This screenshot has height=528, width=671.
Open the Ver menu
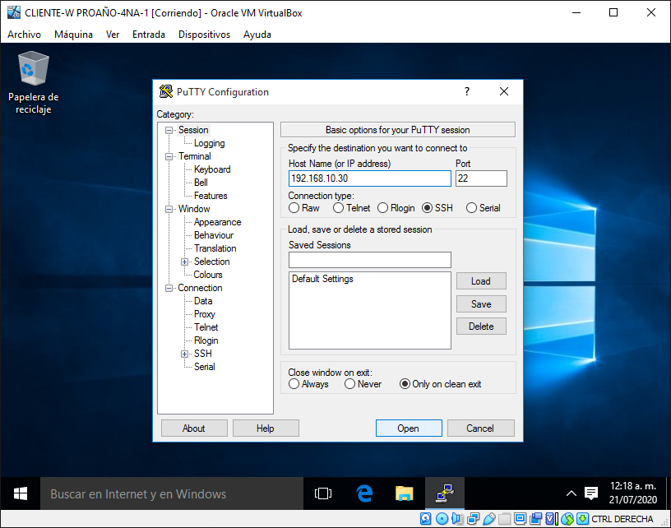point(113,35)
